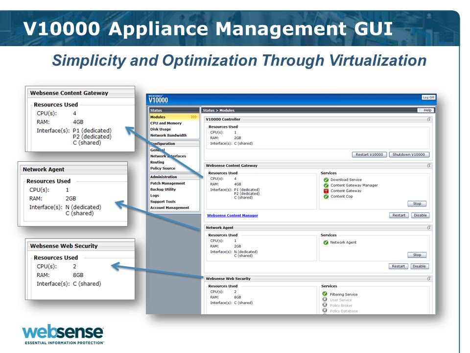470x353 pixels.
Task: Click the Filtering Service green status icon
Action: pos(325,294)
